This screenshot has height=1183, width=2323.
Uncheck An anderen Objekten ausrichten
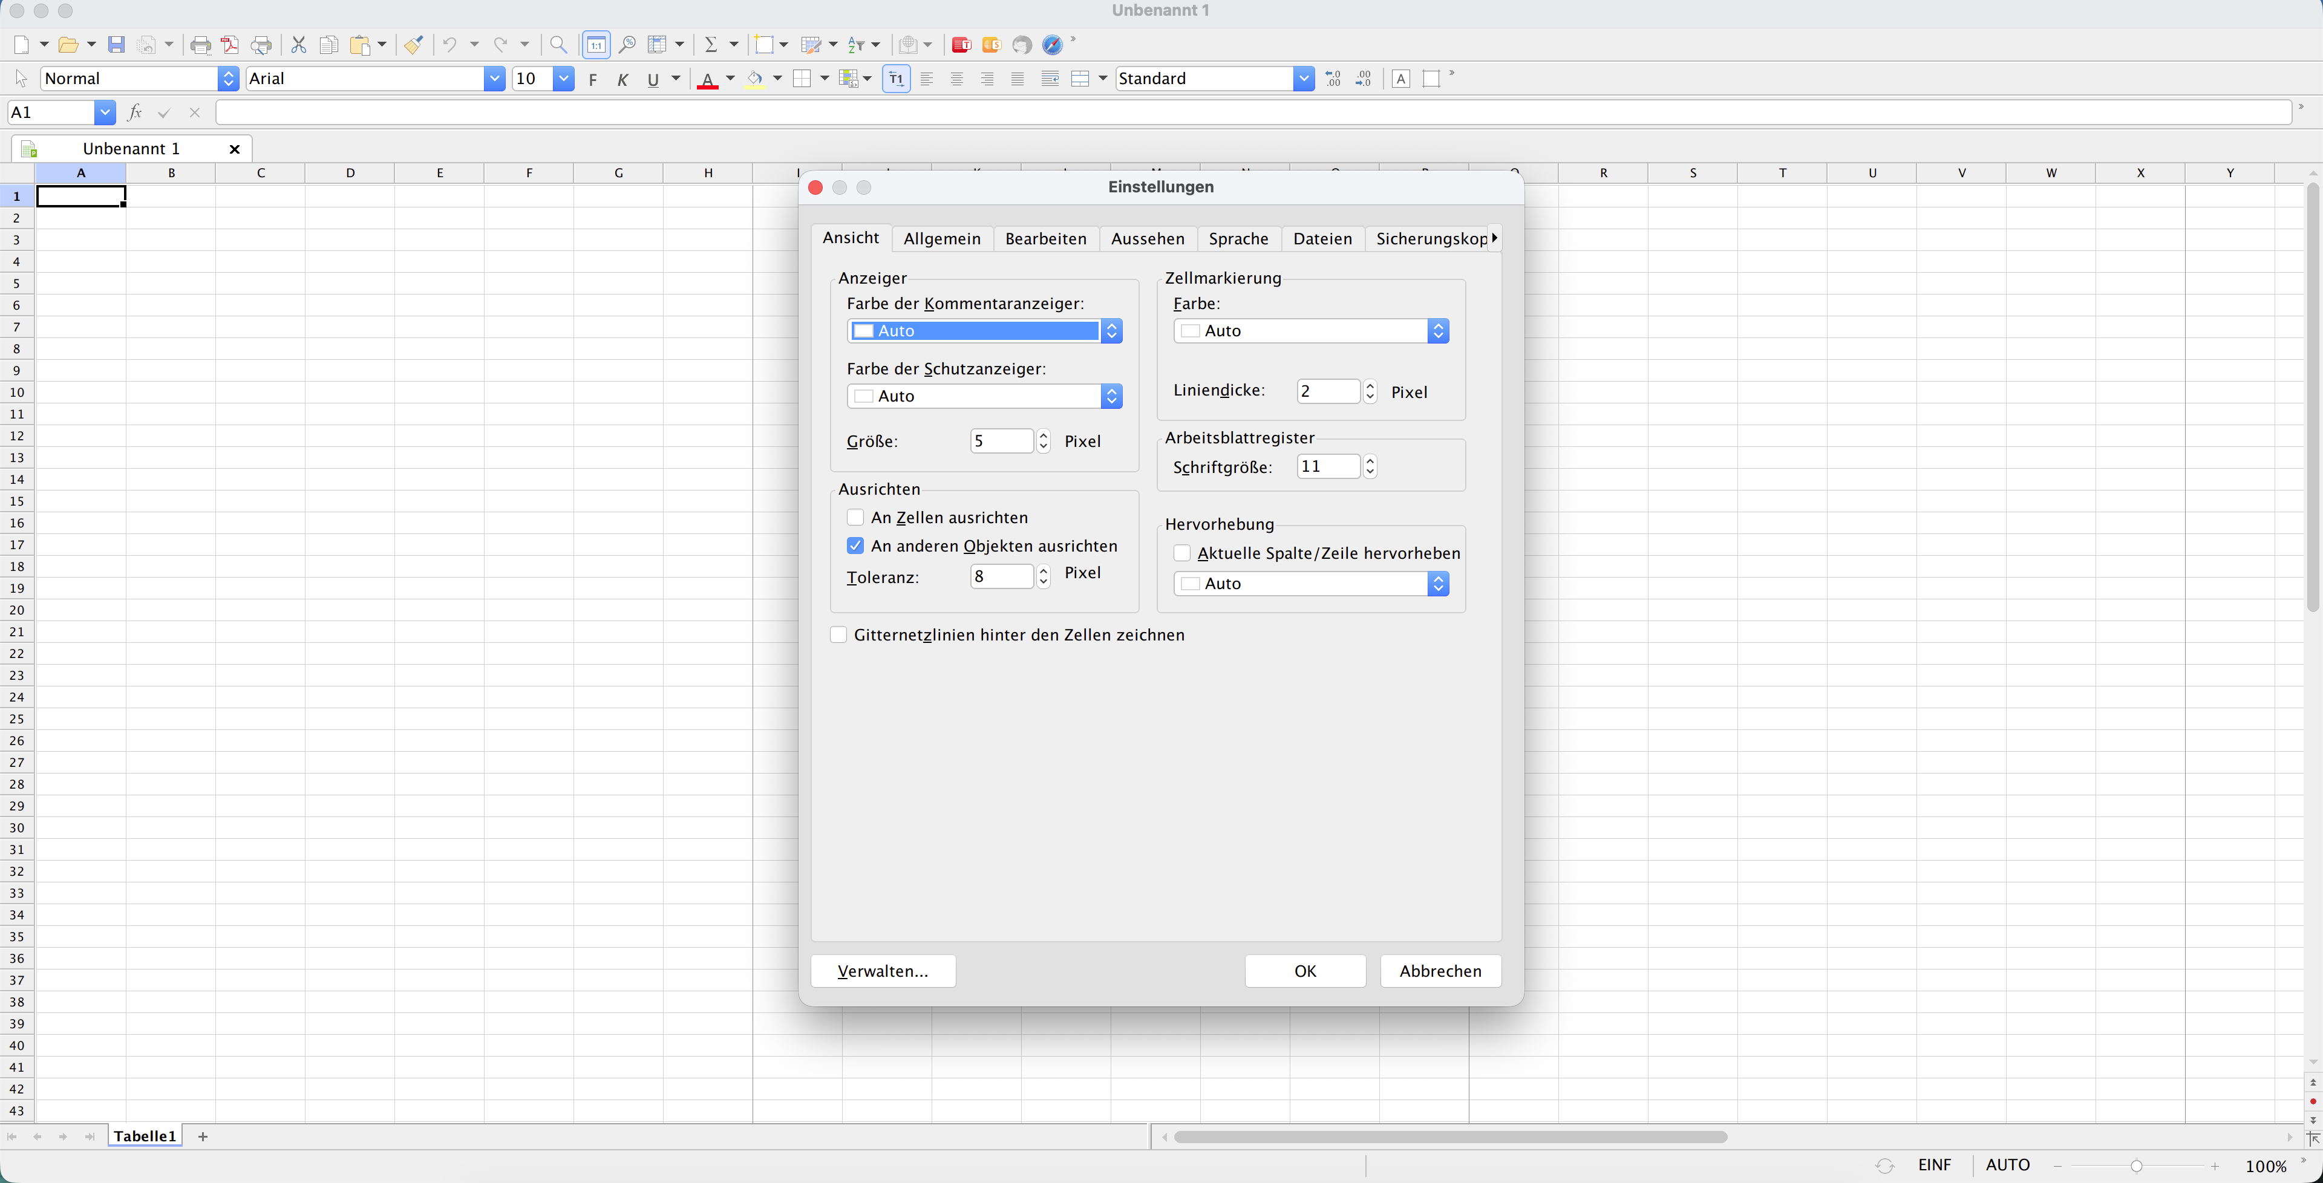click(855, 546)
